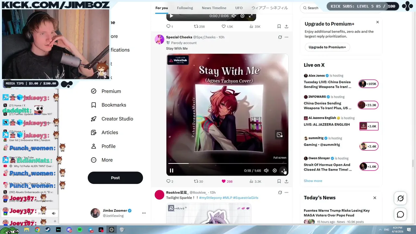Click the Search field
This screenshot has height=234, width=416.
pos(313,8)
